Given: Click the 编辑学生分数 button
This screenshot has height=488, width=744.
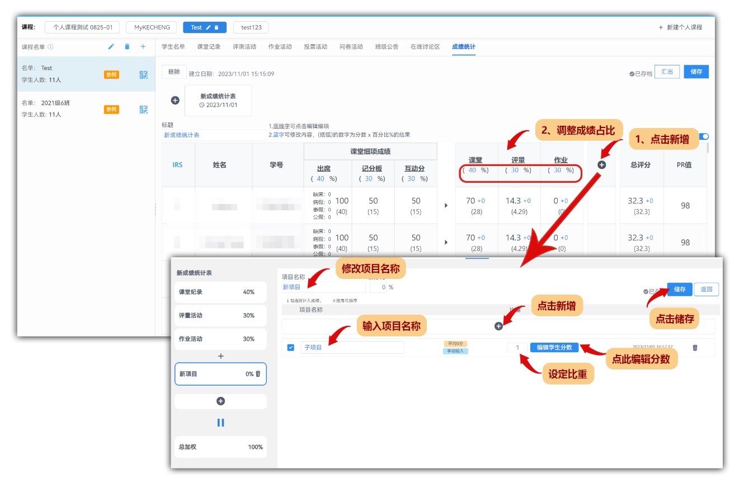Looking at the screenshot, I should [554, 347].
